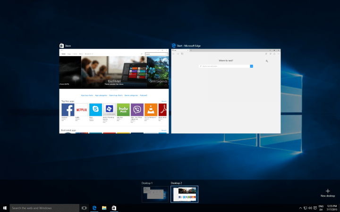Show hidden tray icons with the chevron
This screenshot has width=340, height=212.
coord(300,208)
